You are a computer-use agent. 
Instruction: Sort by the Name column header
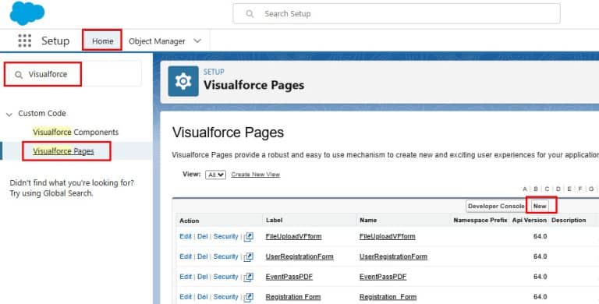point(368,221)
